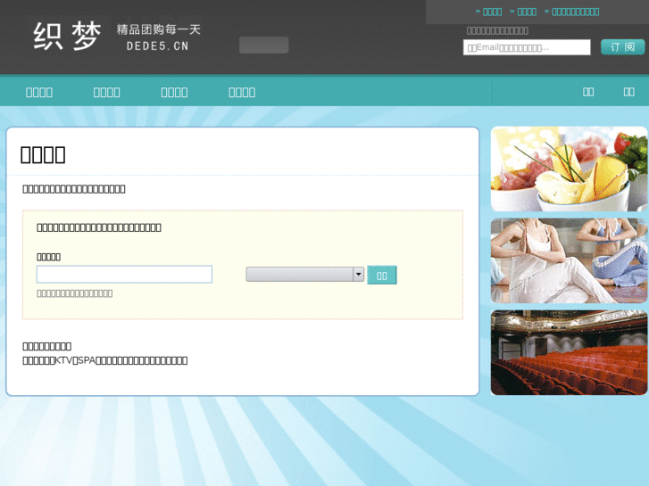The width and height of the screenshot is (649, 486).
Task: Open the yoga class thumbnail image
Action: (x=570, y=260)
